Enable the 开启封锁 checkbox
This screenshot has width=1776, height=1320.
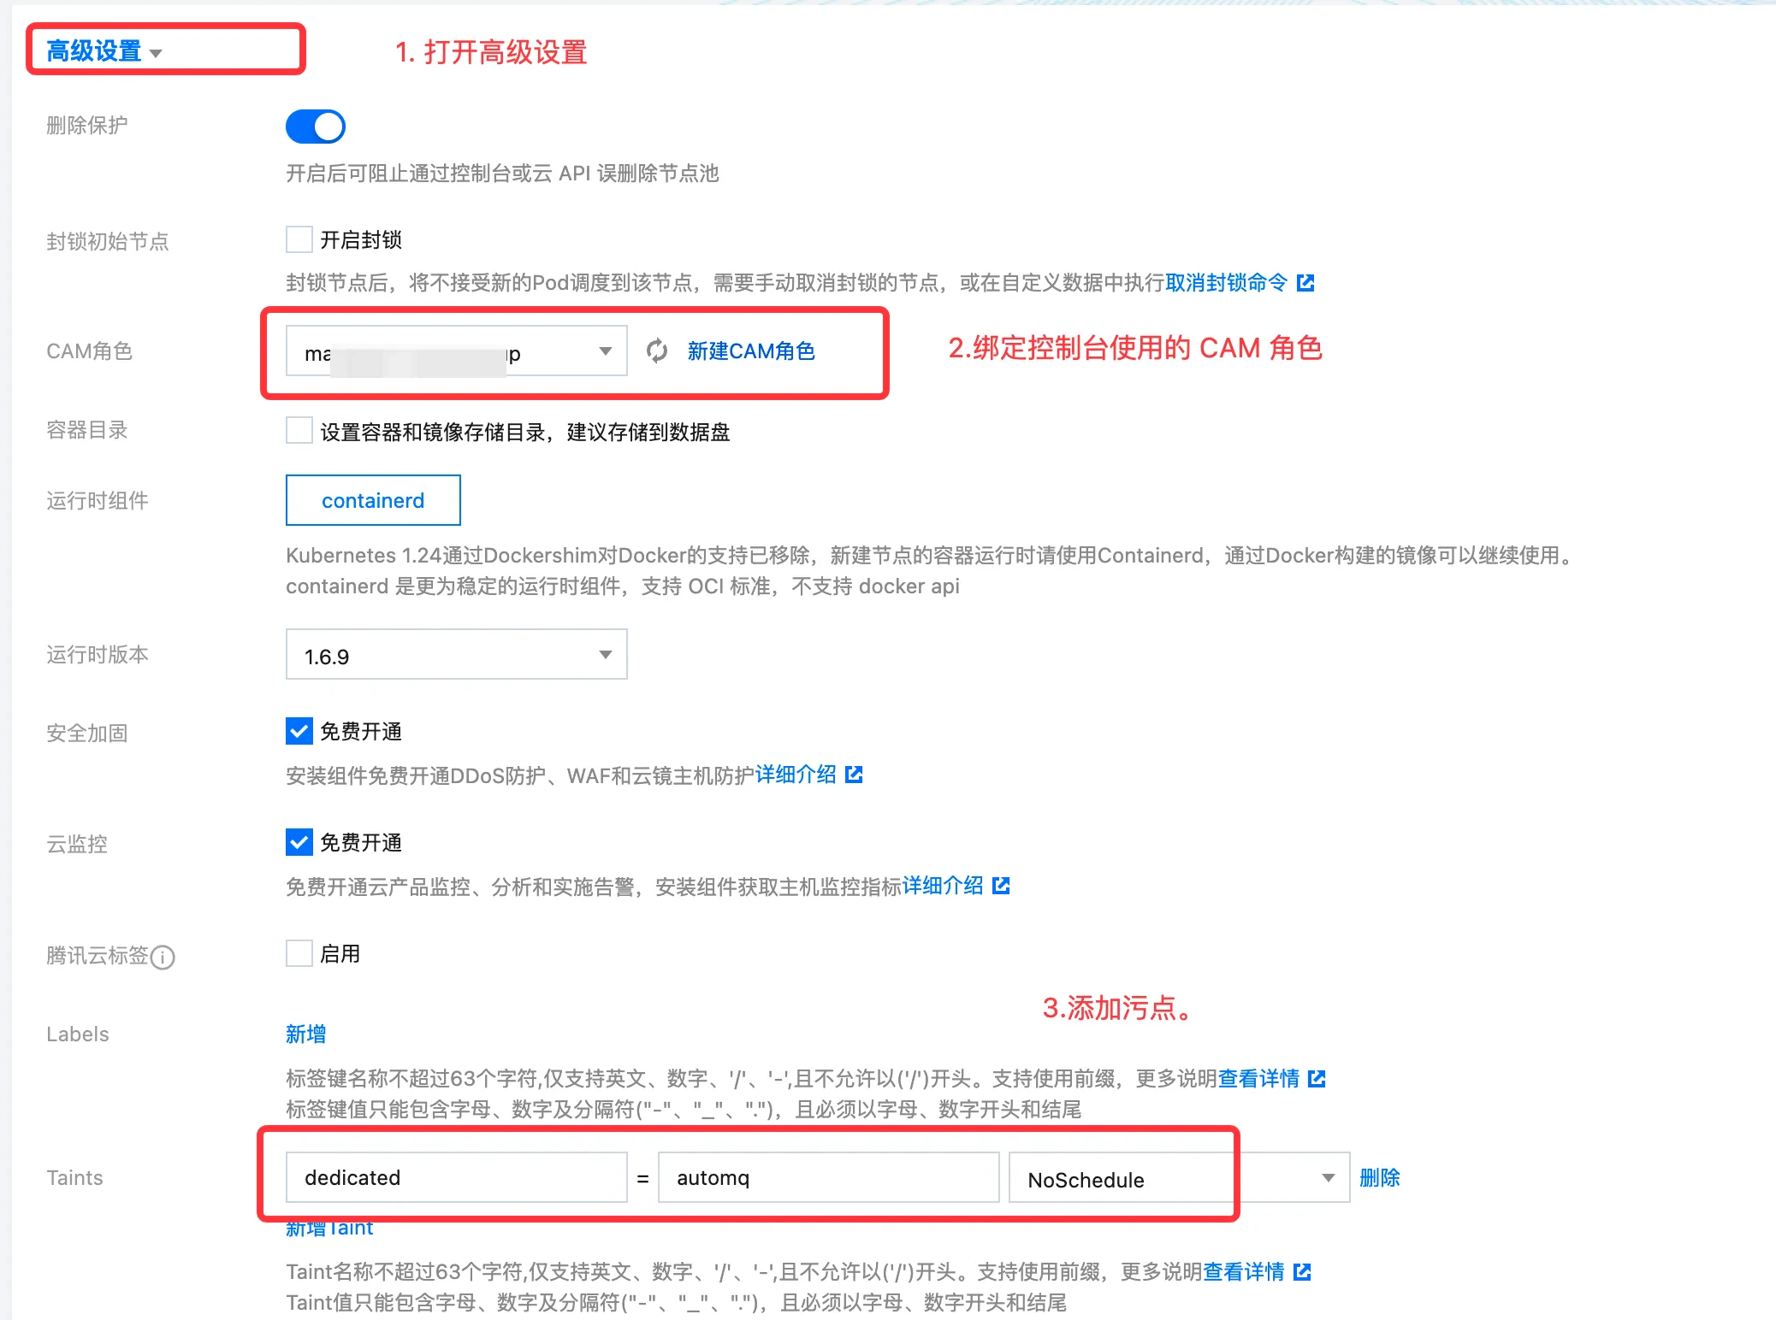[x=299, y=239]
